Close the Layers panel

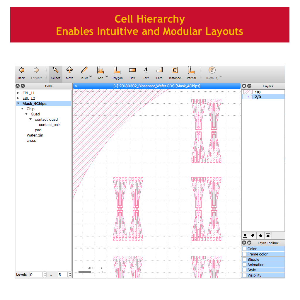244,86
